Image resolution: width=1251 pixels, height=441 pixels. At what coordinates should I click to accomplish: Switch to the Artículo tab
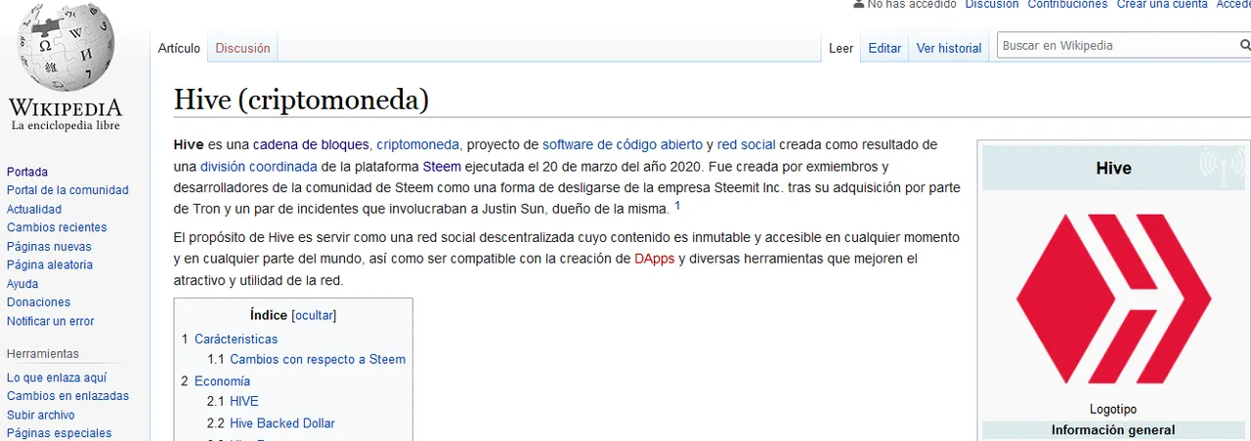[x=179, y=48]
